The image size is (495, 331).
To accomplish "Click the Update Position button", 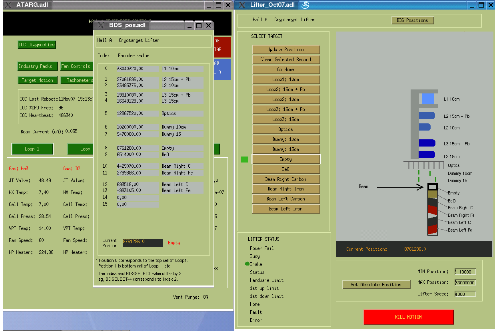I will [x=286, y=50].
